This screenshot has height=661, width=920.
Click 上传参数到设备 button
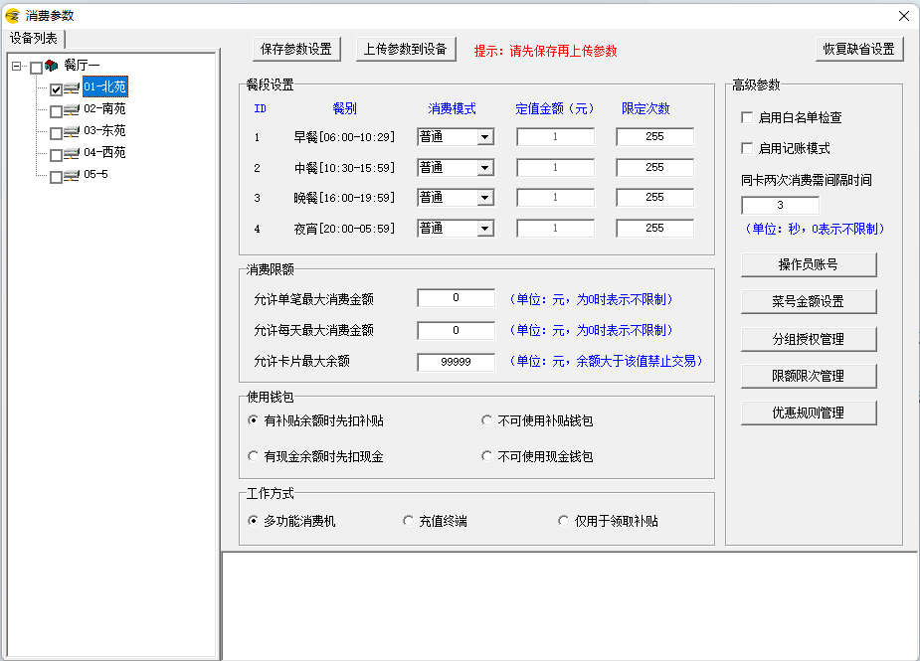click(x=406, y=49)
